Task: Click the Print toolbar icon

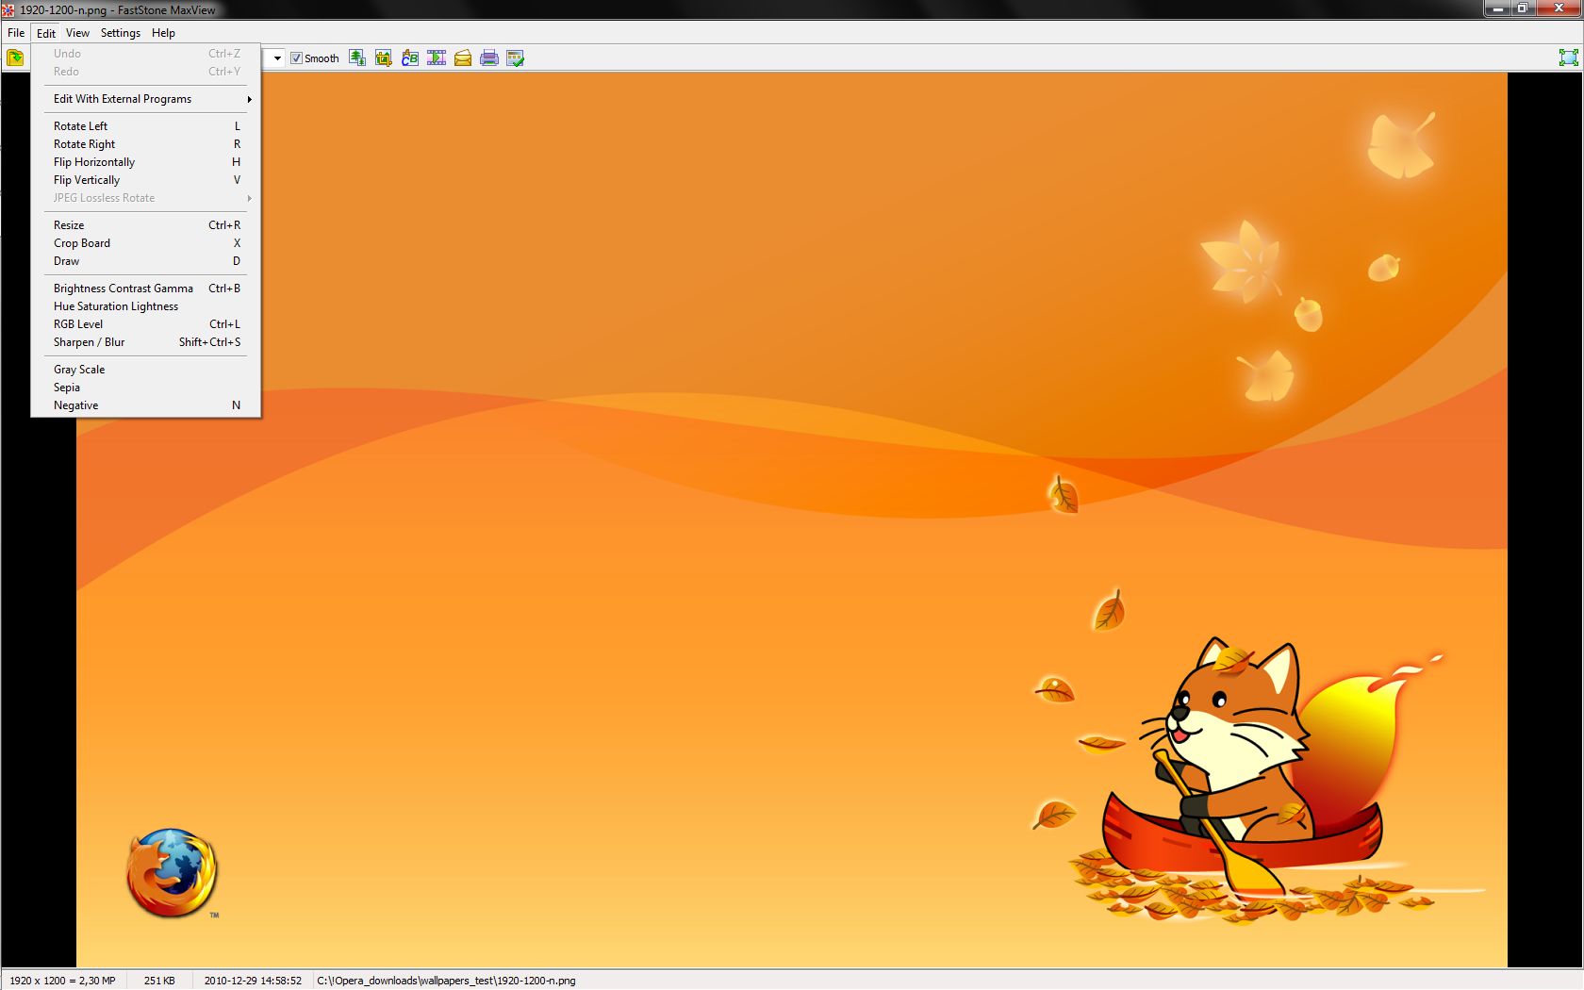Action: [489, 58]
